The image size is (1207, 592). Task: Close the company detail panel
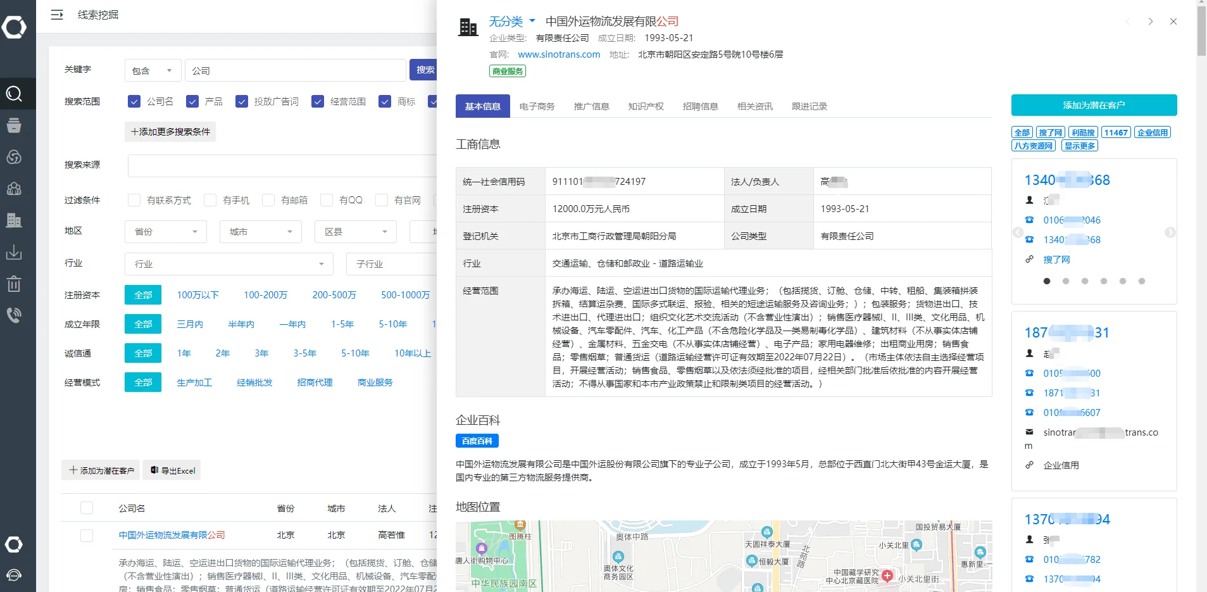[1173, 22]
